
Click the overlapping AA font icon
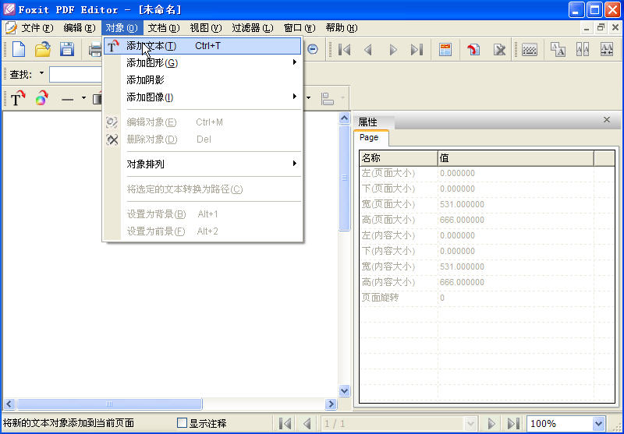558,50
